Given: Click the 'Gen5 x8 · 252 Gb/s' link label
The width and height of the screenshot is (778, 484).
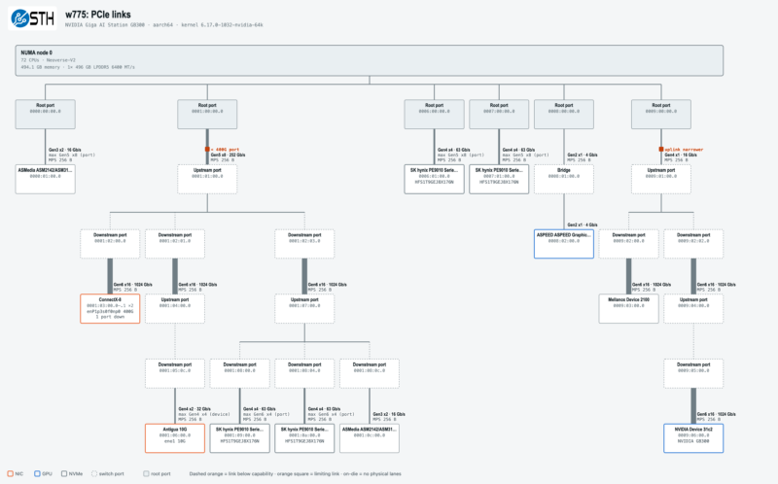Looking at the screenshot, I should [228, 155].
